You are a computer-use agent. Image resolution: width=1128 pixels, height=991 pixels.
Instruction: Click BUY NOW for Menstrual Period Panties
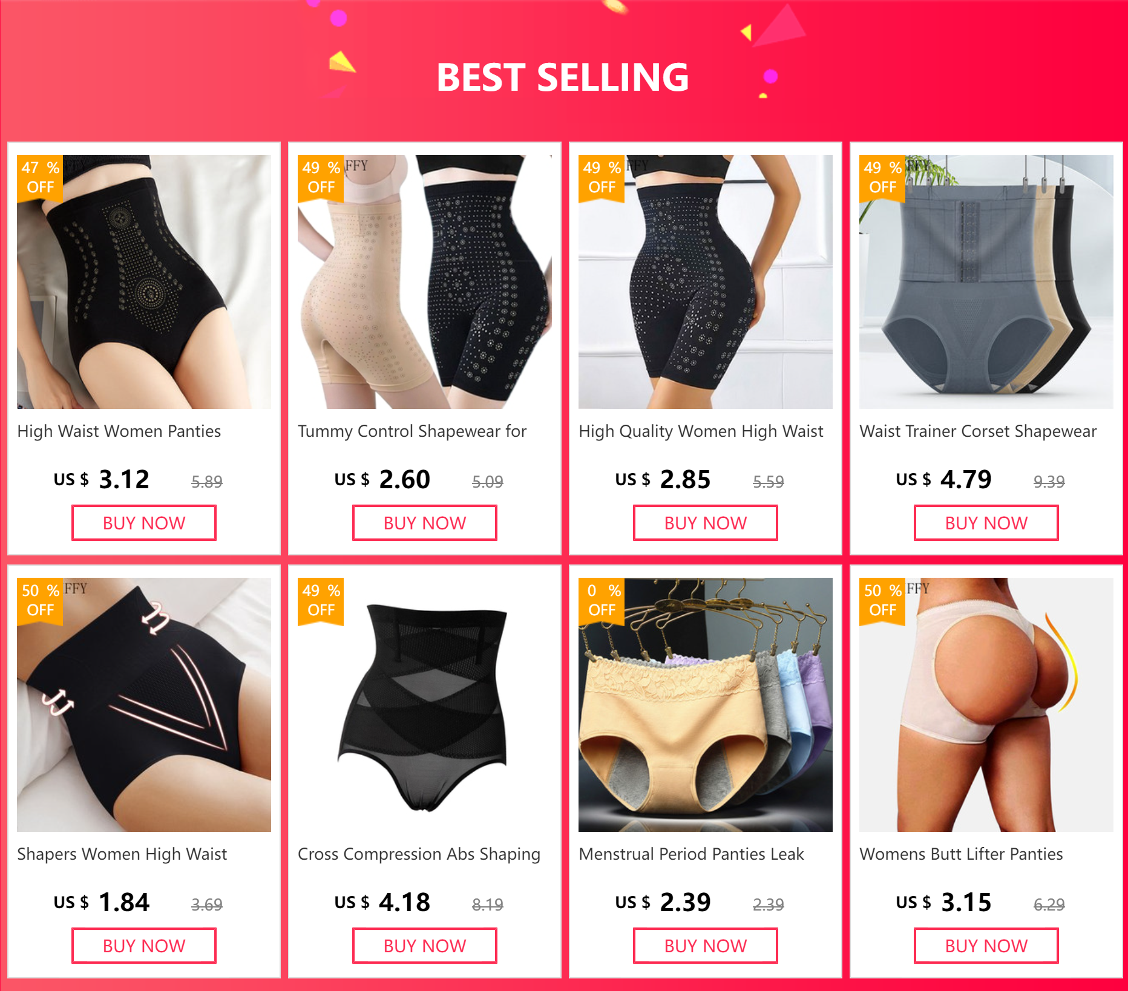tap(706, 946)
